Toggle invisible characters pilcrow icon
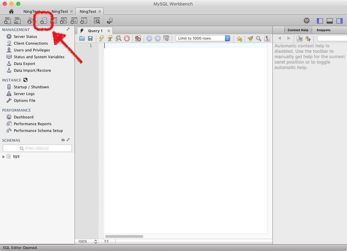 click(x=267, y=38)
